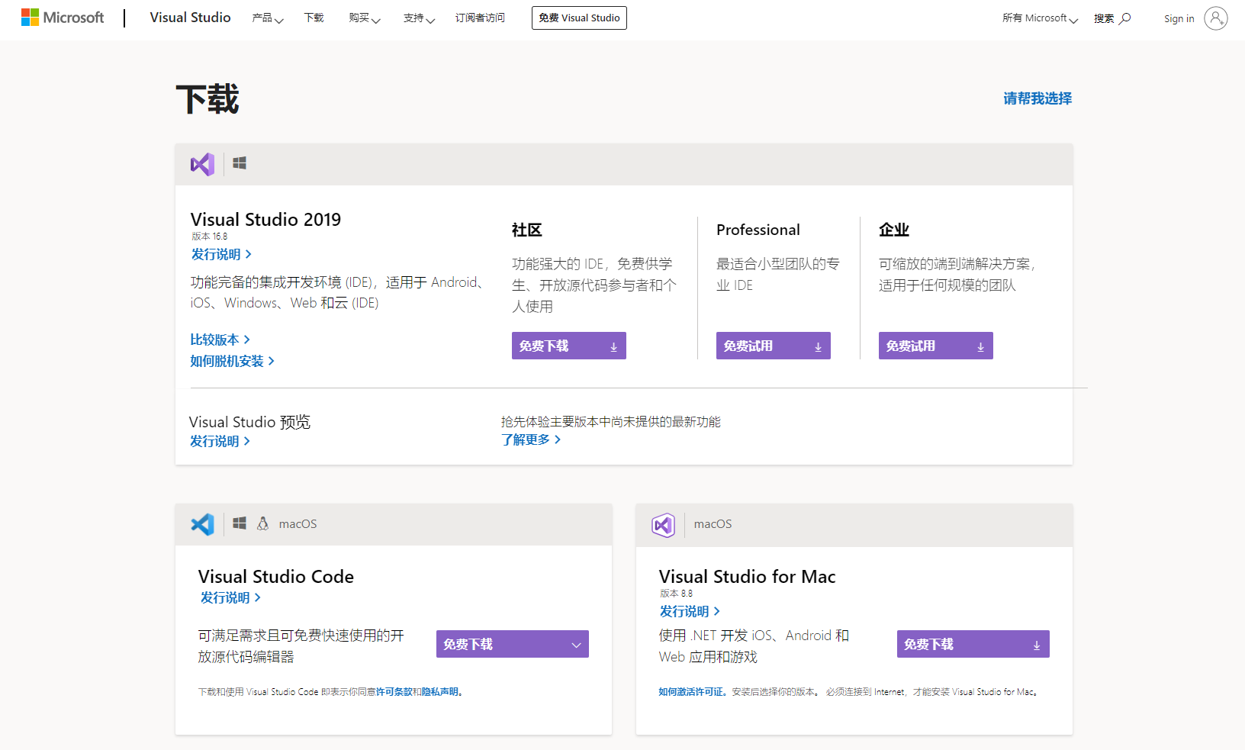Image resolution: width=1245 pixels, height=750 pixels.
Task: Open Visual Studio 2019 发行说明 link
Action: 221,254
